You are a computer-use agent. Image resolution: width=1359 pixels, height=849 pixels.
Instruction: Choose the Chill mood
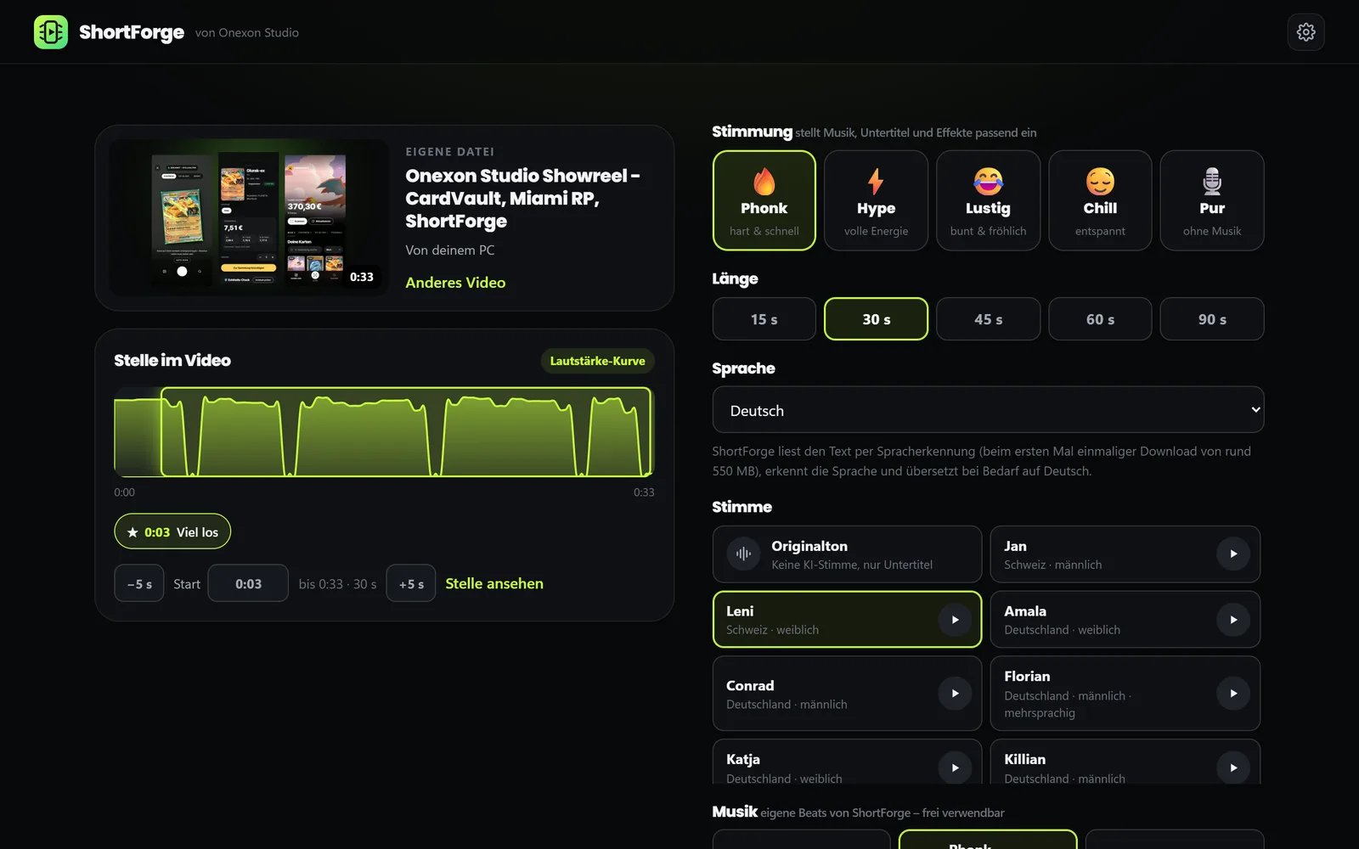point(1100,200)
